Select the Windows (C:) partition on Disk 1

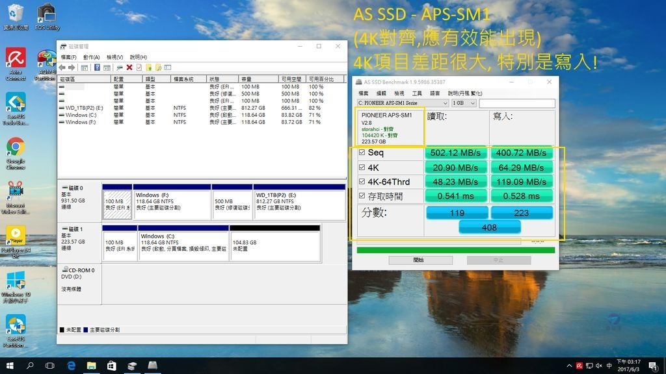click(183, 244)
